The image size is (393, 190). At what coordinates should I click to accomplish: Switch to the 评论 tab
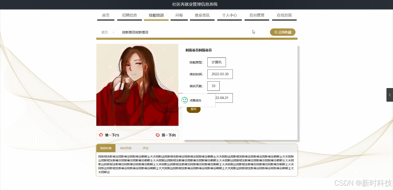pyautogui.click(x=146, y=148)
